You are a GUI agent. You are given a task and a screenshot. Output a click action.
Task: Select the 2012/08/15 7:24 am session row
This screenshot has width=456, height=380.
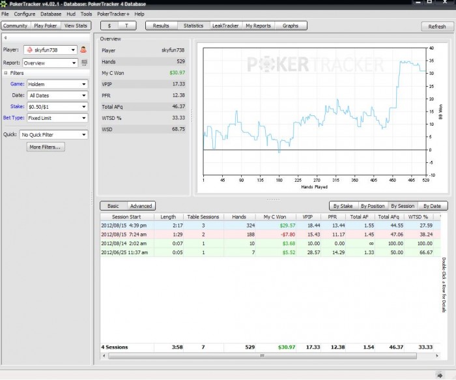[270, 235]
